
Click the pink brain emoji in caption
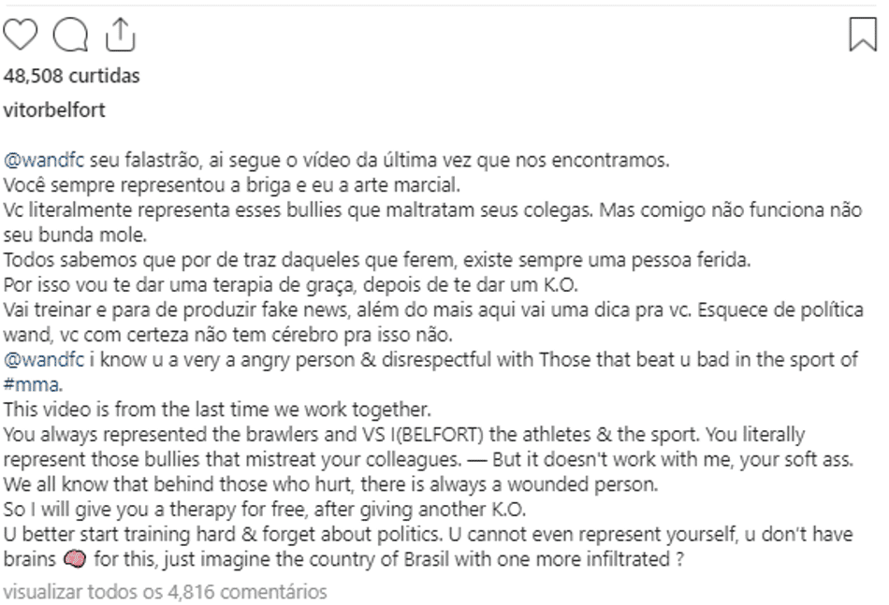pyautogui.click(x=74, y=559)
